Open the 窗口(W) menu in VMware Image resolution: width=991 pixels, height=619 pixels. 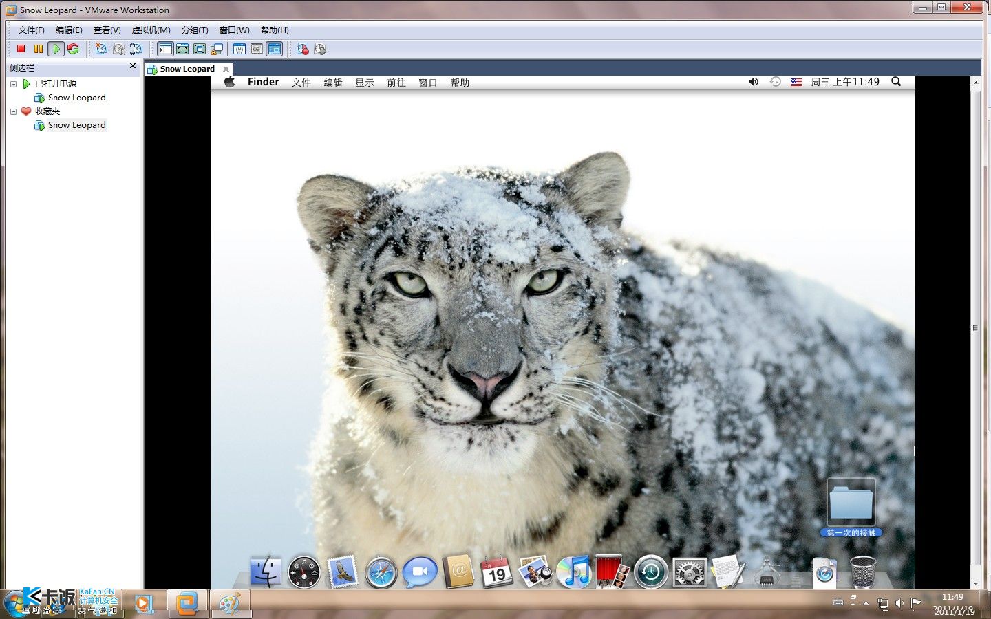point(234,30)
